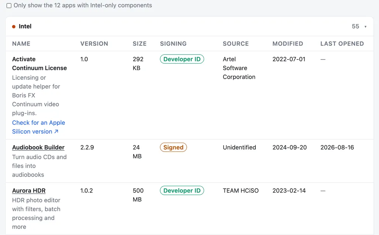The width and height of the screenshot is (379, 235).
Task: Click the modified date 2024-09-20
Action: 290,147
